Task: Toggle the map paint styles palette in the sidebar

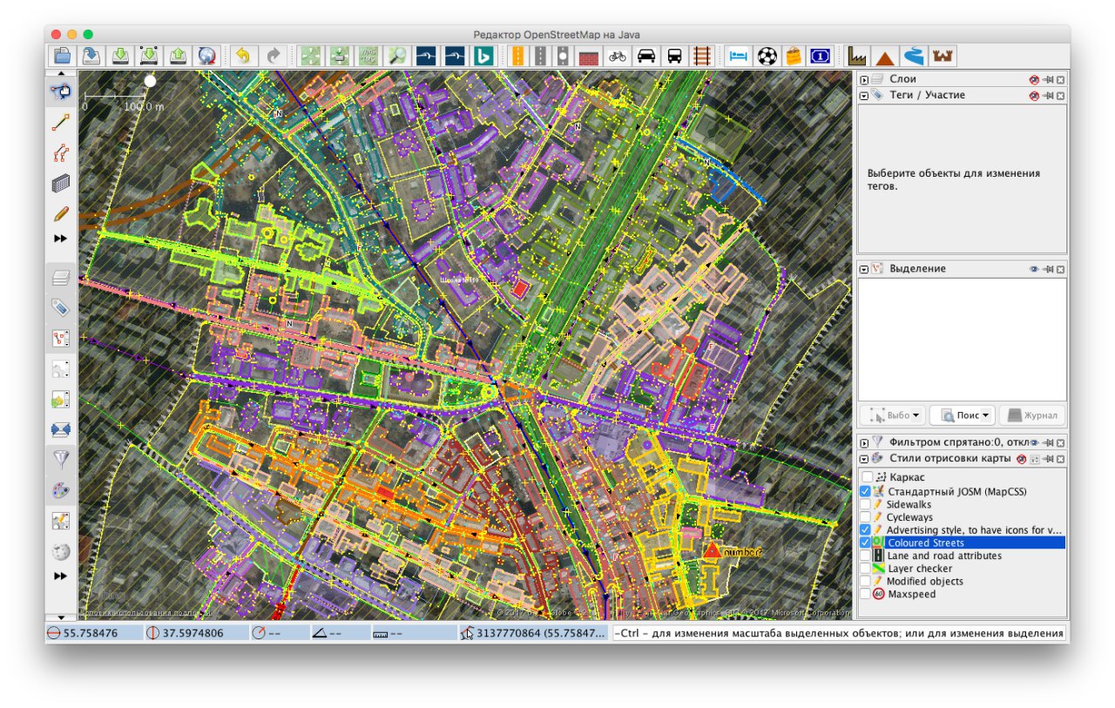Action: point(61,490)
